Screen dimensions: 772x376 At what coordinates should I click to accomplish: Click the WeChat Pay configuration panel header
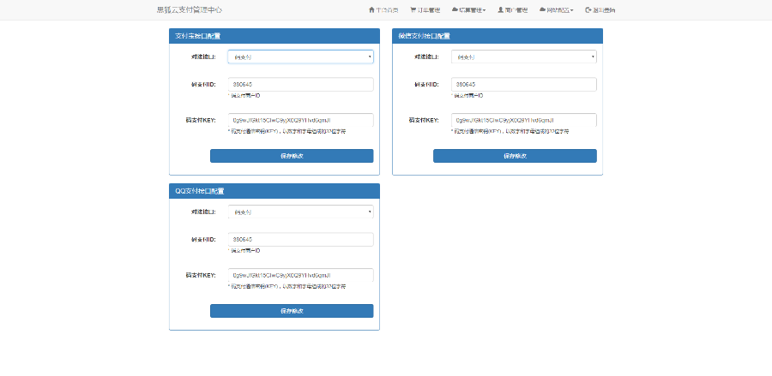(x=498, y=36)
